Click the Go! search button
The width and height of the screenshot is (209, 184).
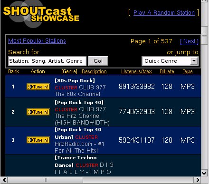pyautogui.click(x=98, y=61)
